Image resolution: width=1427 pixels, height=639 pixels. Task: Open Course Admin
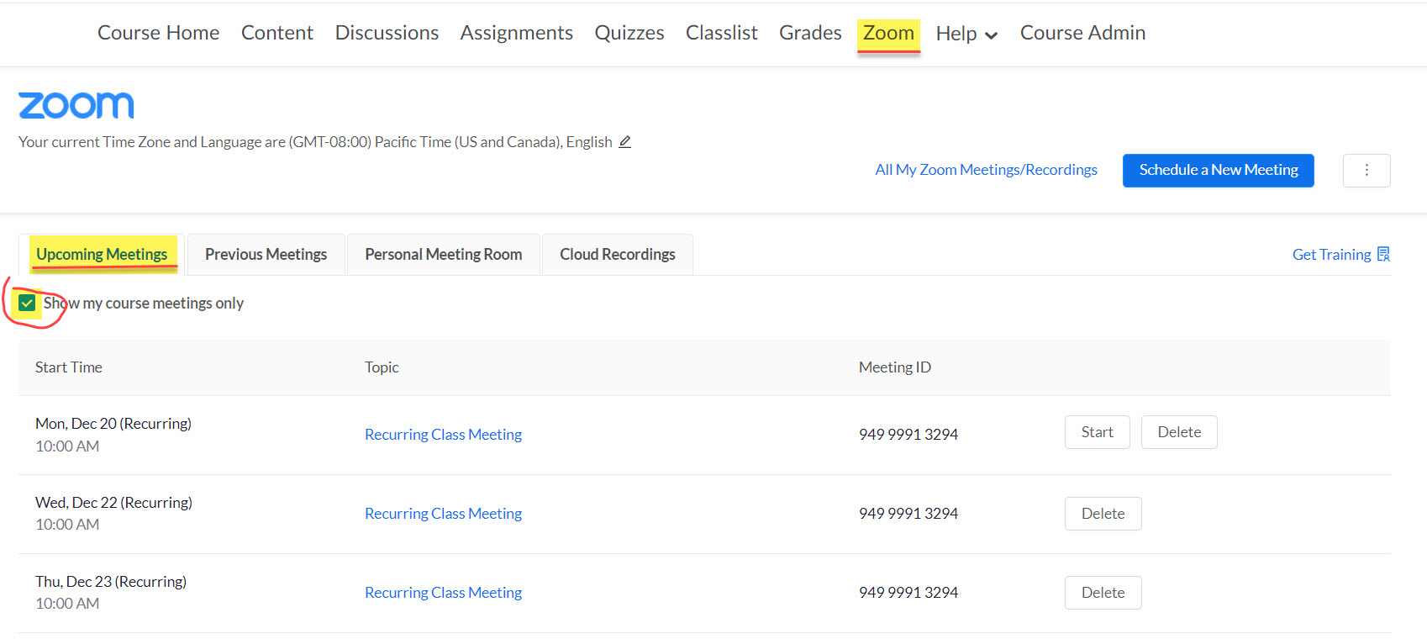(x=1082, y=33)
